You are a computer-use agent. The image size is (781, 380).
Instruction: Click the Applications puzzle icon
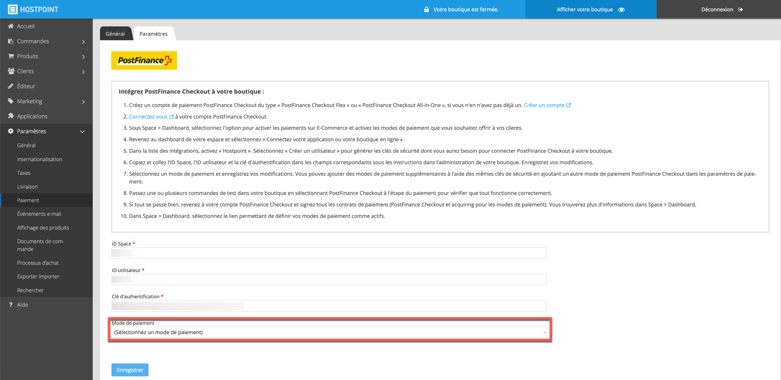click(x=11, y=116)
